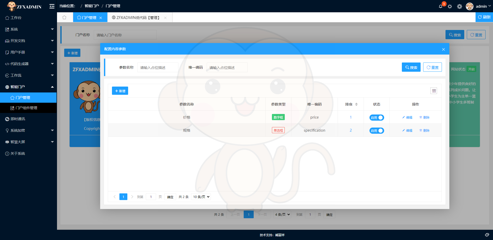Expand the 用户手册 sidebar menu
493x240 pixels.
[x=28, y=52]
